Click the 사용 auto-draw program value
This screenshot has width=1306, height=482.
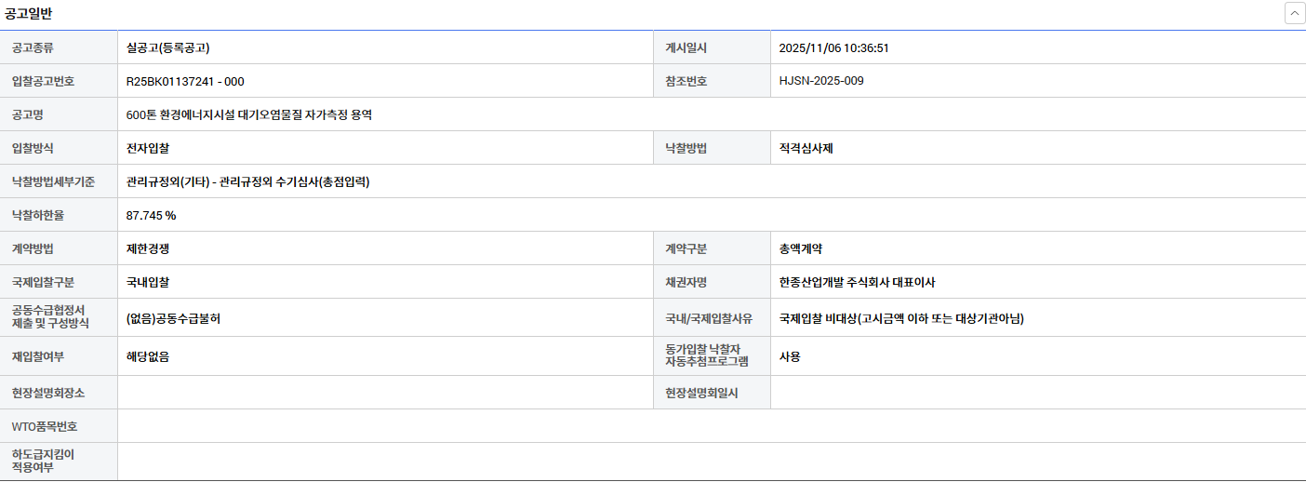point(790,356)
